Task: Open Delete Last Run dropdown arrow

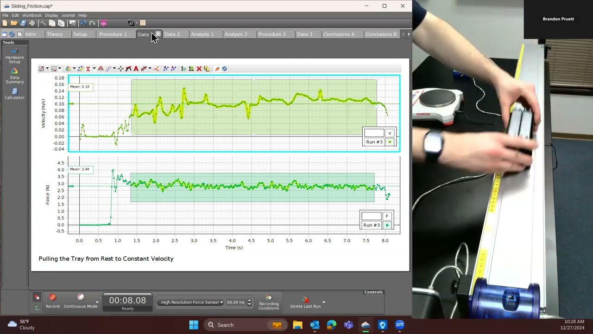Action: coord(323,302)
